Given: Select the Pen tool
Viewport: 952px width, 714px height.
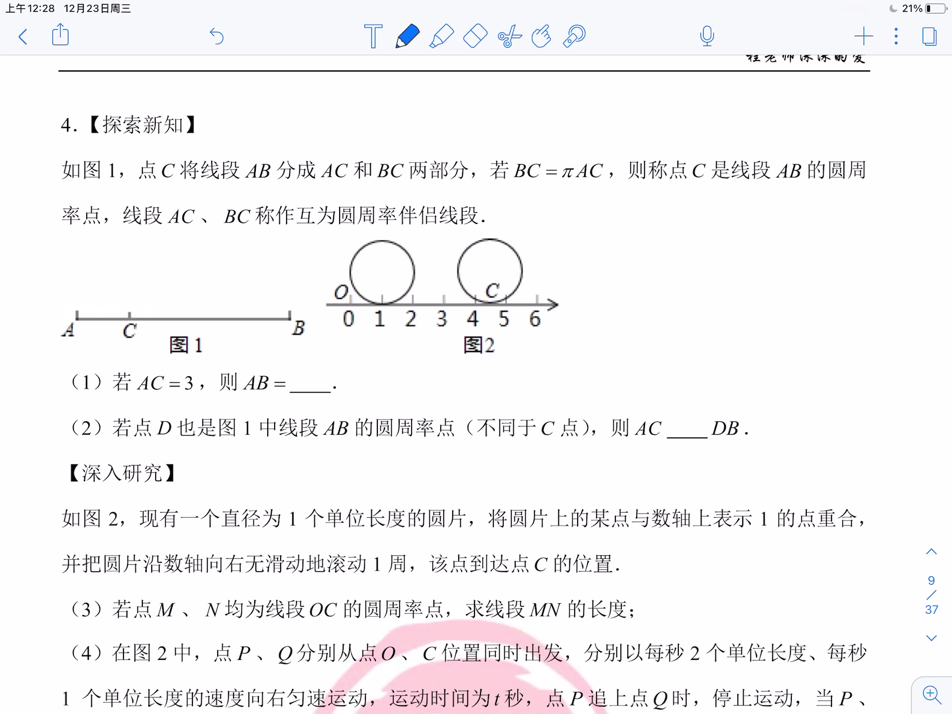Looking at the screenshot, I should click(407, 36).
